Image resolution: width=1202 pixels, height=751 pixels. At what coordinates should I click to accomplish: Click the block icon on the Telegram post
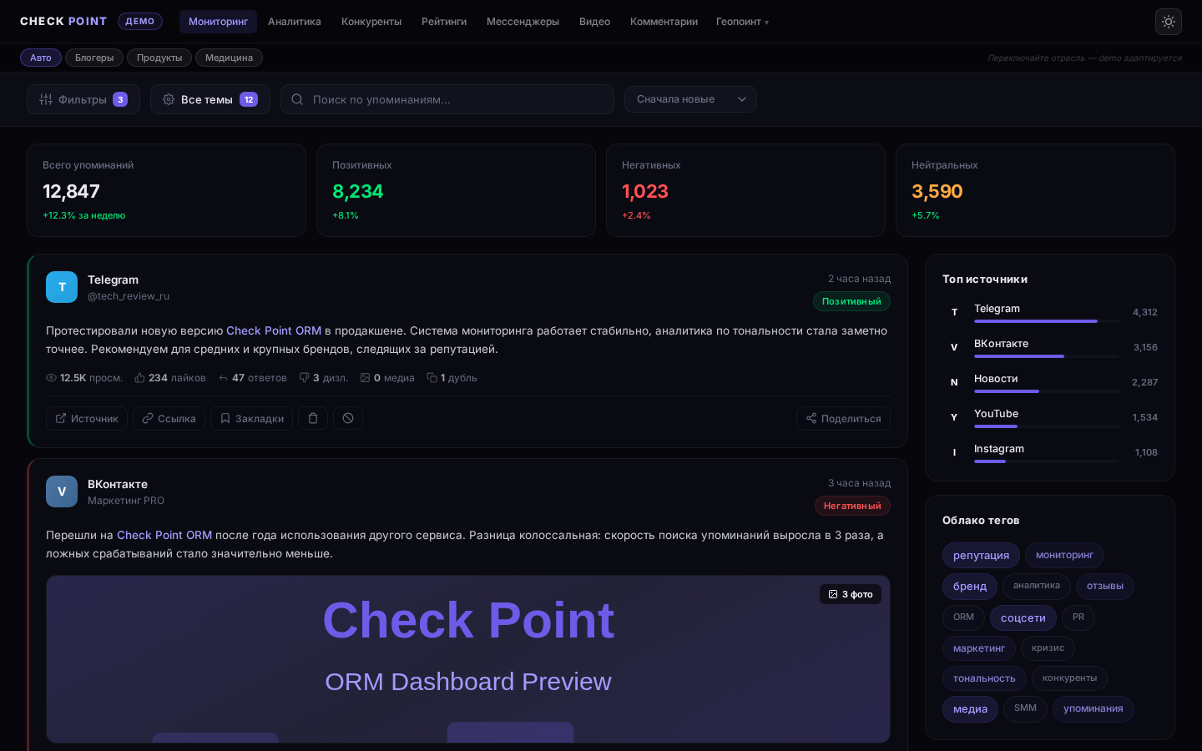coord(348,418)
